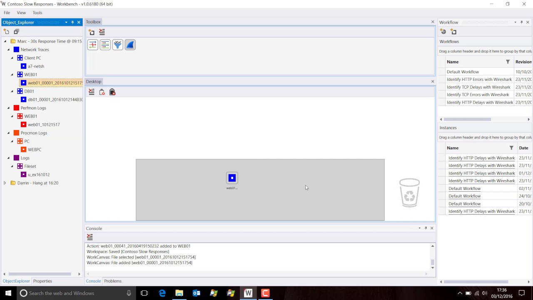
Task: Expand the Darrin - Hang at 16:20 node
Action: [x=5, y=183]
